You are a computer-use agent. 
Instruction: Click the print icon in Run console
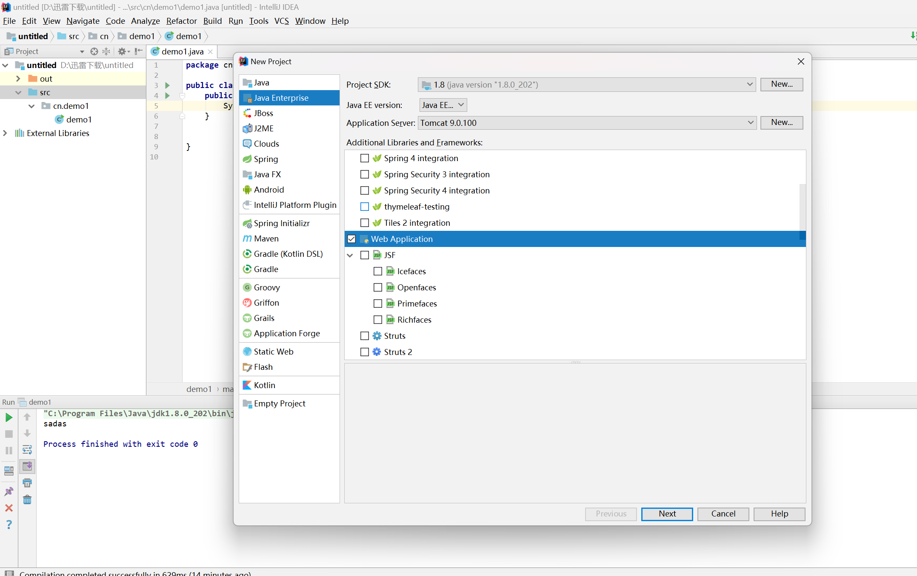click(27, 483)
